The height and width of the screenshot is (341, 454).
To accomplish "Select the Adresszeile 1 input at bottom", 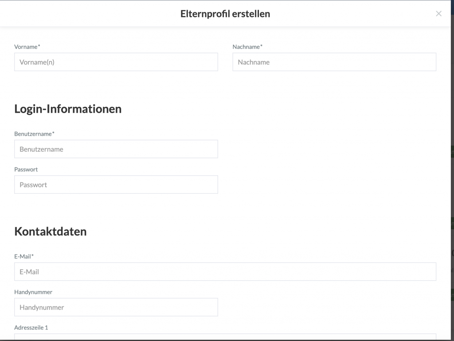I will [225, 337].
